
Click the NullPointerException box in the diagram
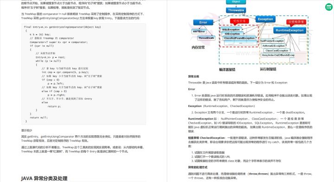(272, 41)
